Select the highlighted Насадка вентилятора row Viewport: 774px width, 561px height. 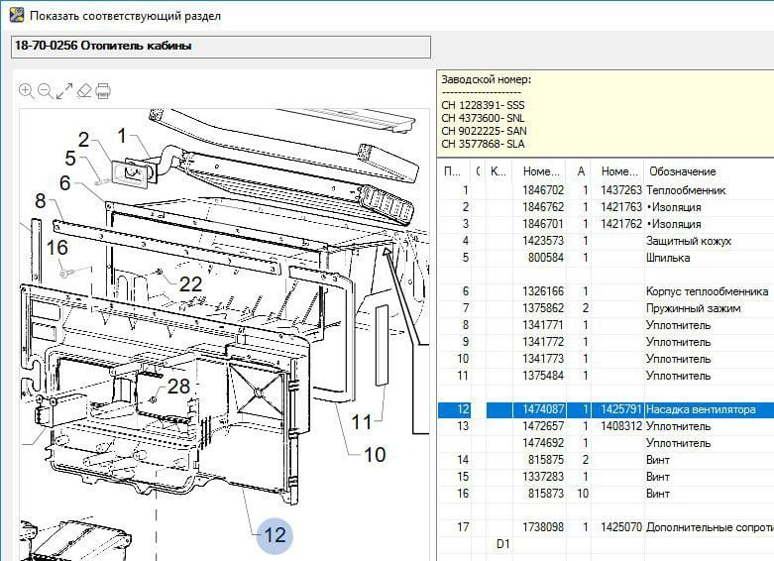click(700, 409)
